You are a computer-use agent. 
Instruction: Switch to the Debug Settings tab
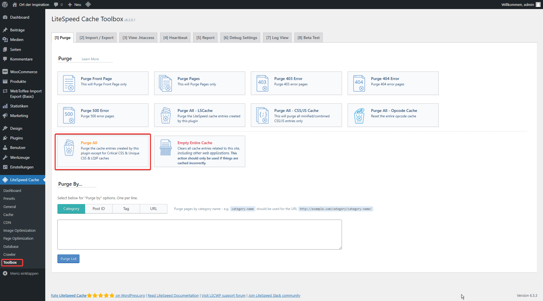(x=240, y=38)
